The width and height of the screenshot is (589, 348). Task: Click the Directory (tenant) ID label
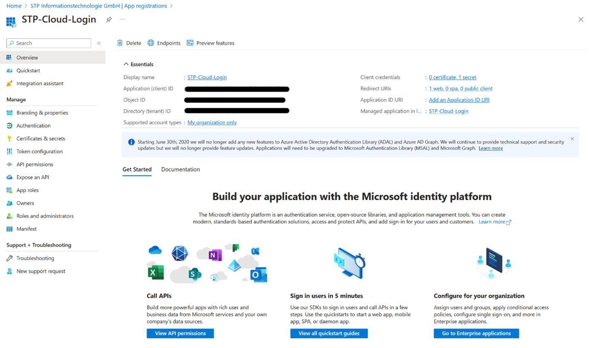147,111
